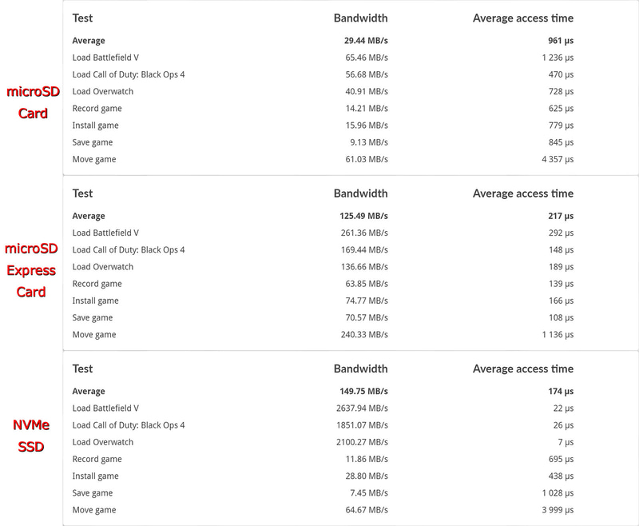Select the 961 µs average access time
This screenshot has height=526, width=639.
coord(561,41)
